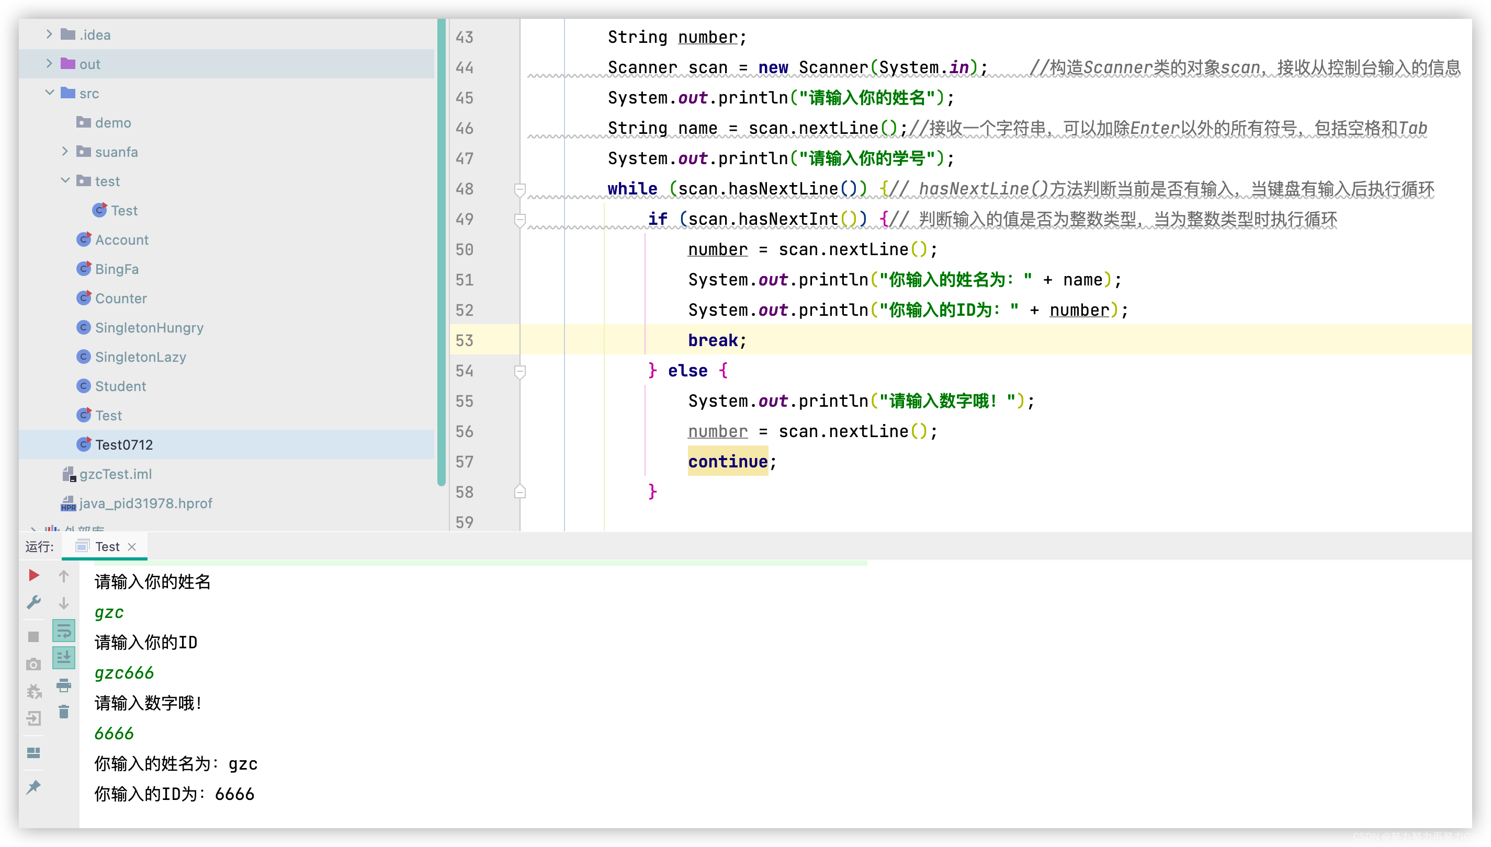
Task: Print the console output
Action: [x=63, y=685]
